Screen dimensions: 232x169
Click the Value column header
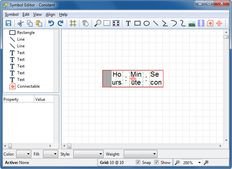[44, 99]
